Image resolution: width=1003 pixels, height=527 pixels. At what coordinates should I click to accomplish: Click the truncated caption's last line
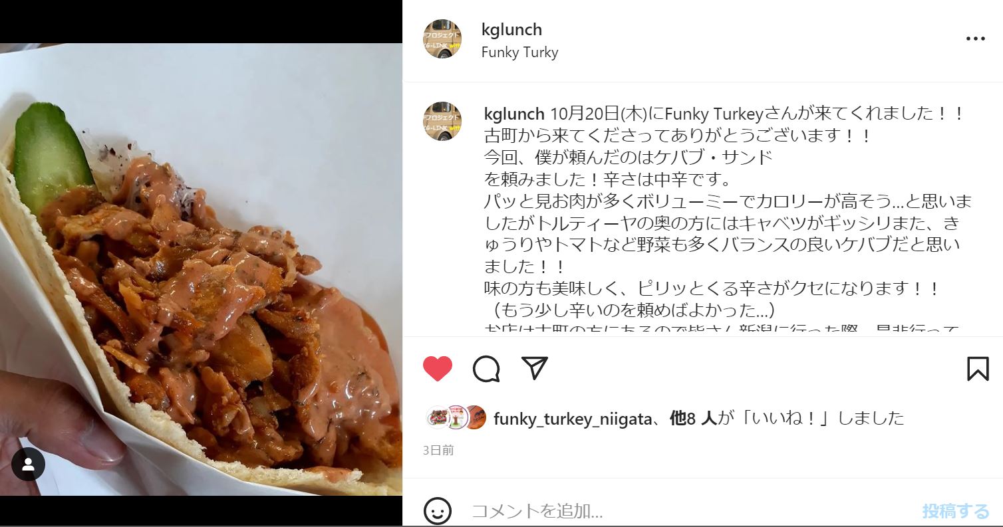pyautogui.click(x=722, y=330)
